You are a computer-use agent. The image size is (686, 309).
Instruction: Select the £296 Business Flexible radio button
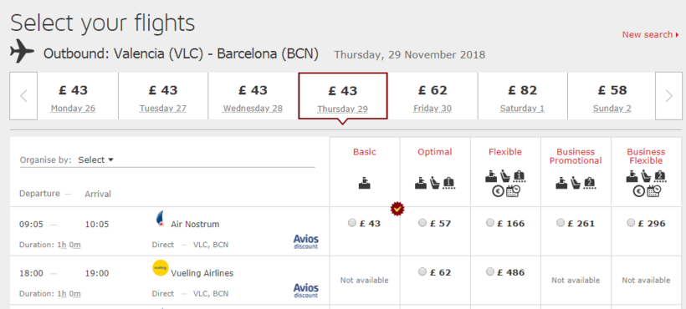click(x=631, y=223)
